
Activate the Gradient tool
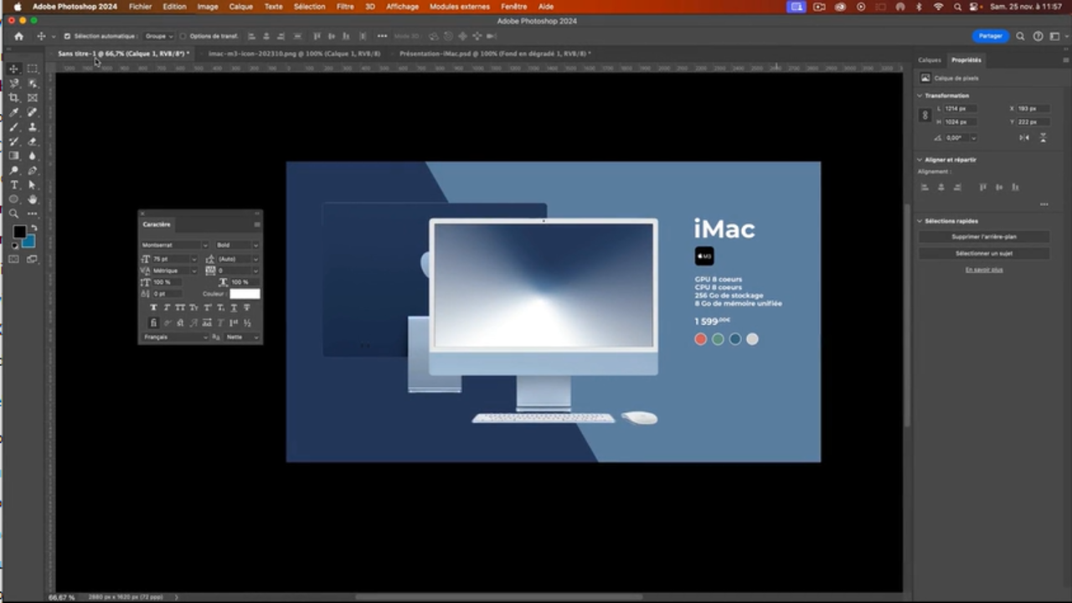tap(13, 155)
